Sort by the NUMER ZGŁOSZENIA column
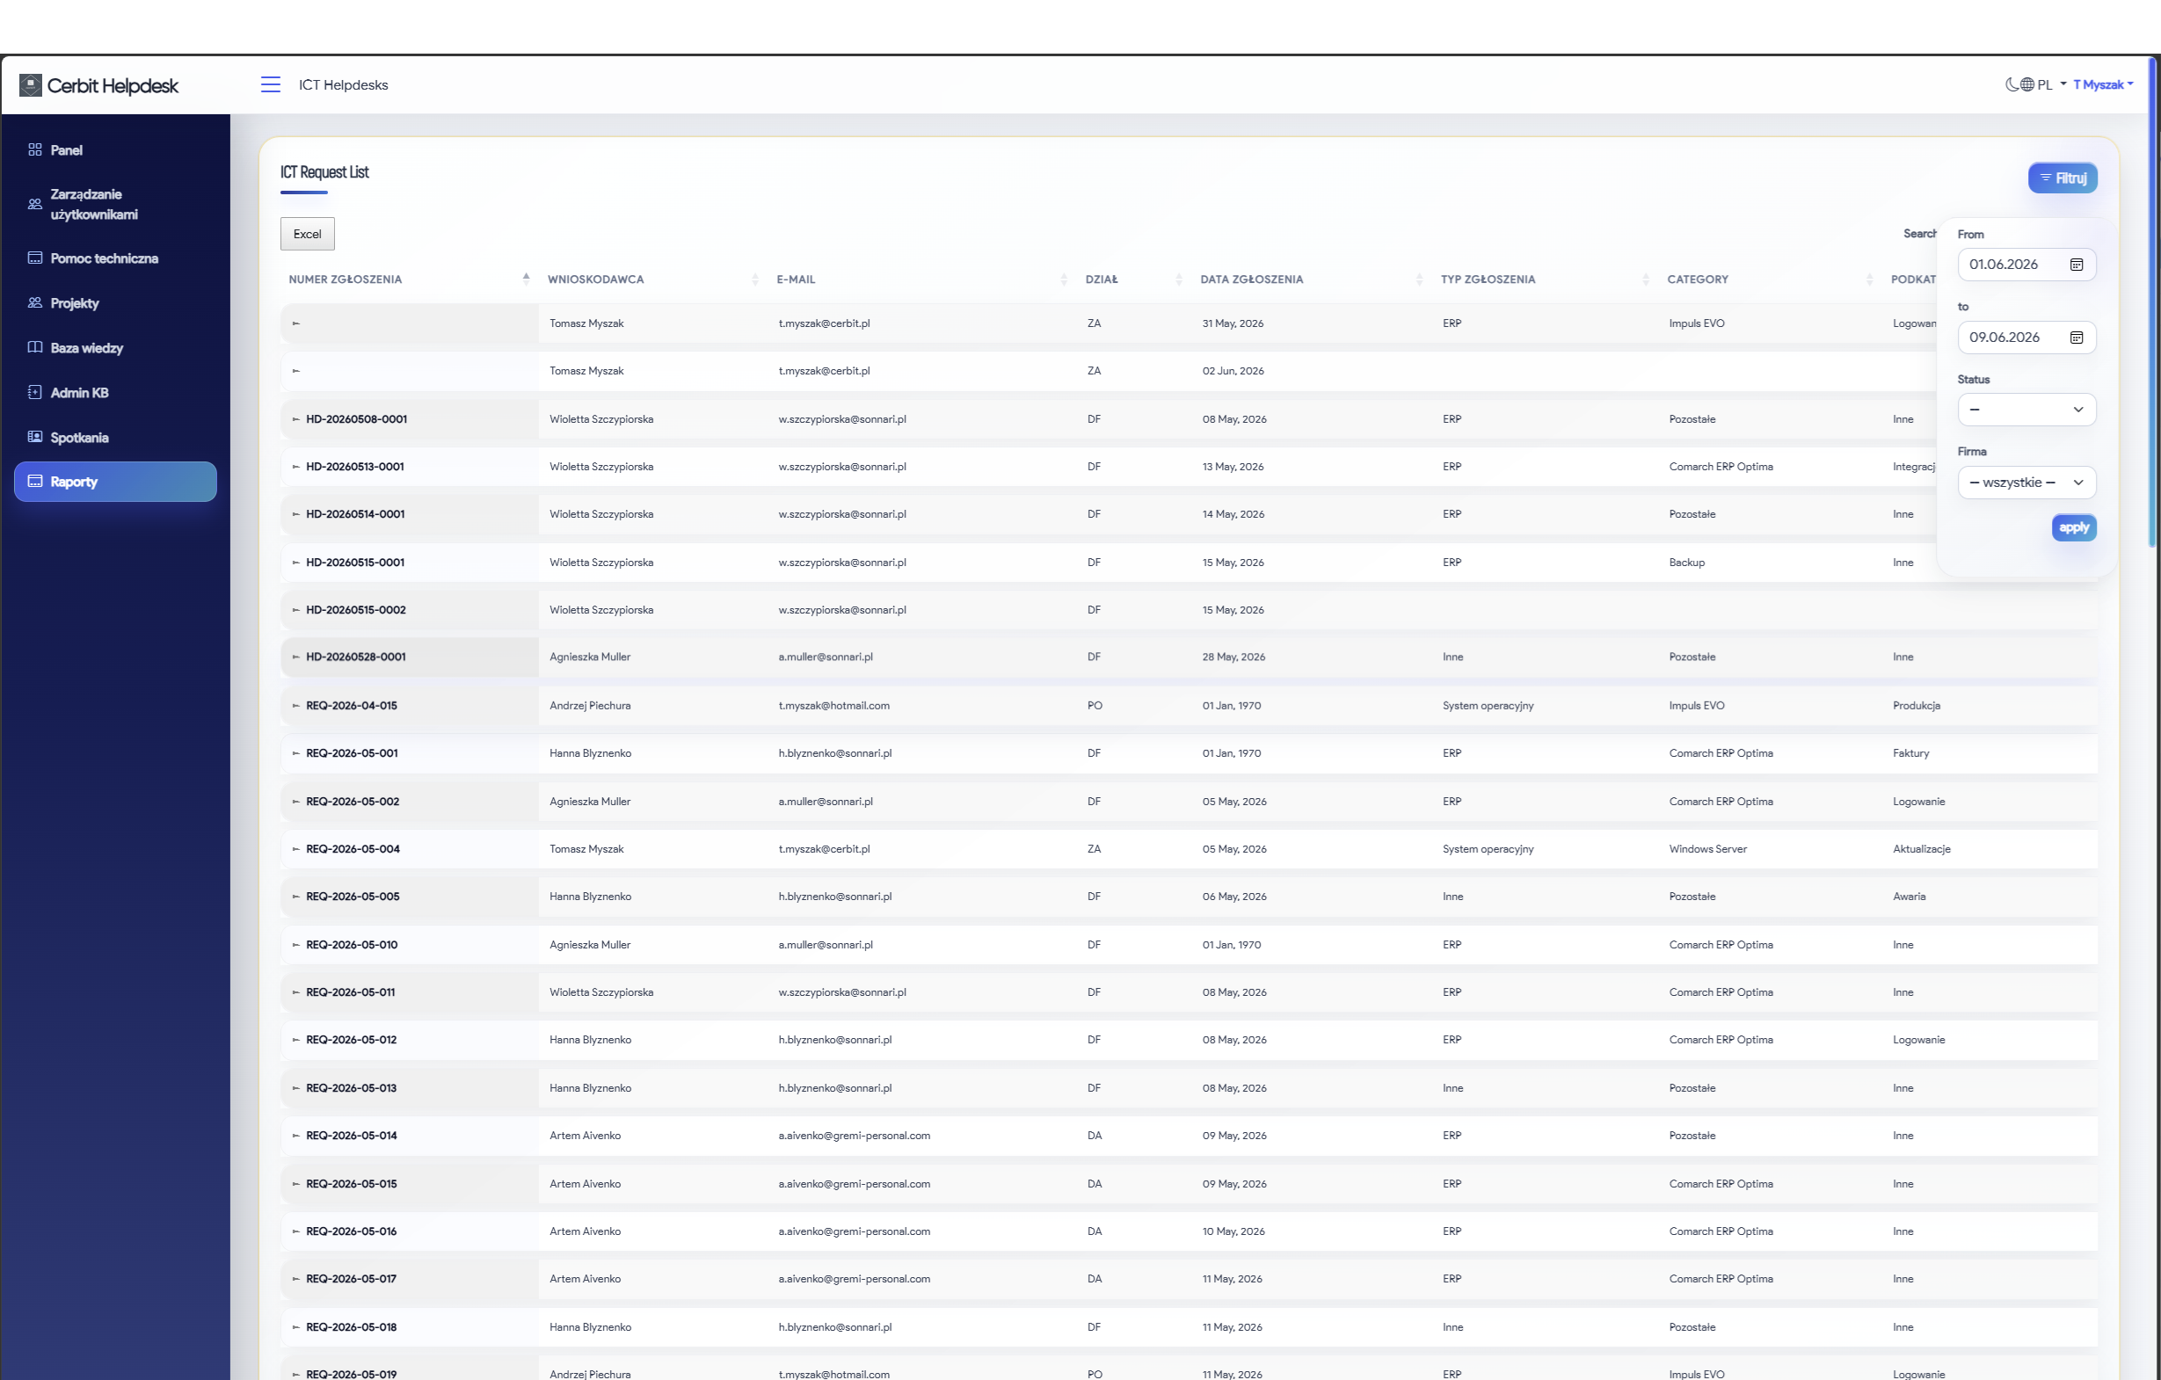 pyautogui.click(x=409, y=279)
